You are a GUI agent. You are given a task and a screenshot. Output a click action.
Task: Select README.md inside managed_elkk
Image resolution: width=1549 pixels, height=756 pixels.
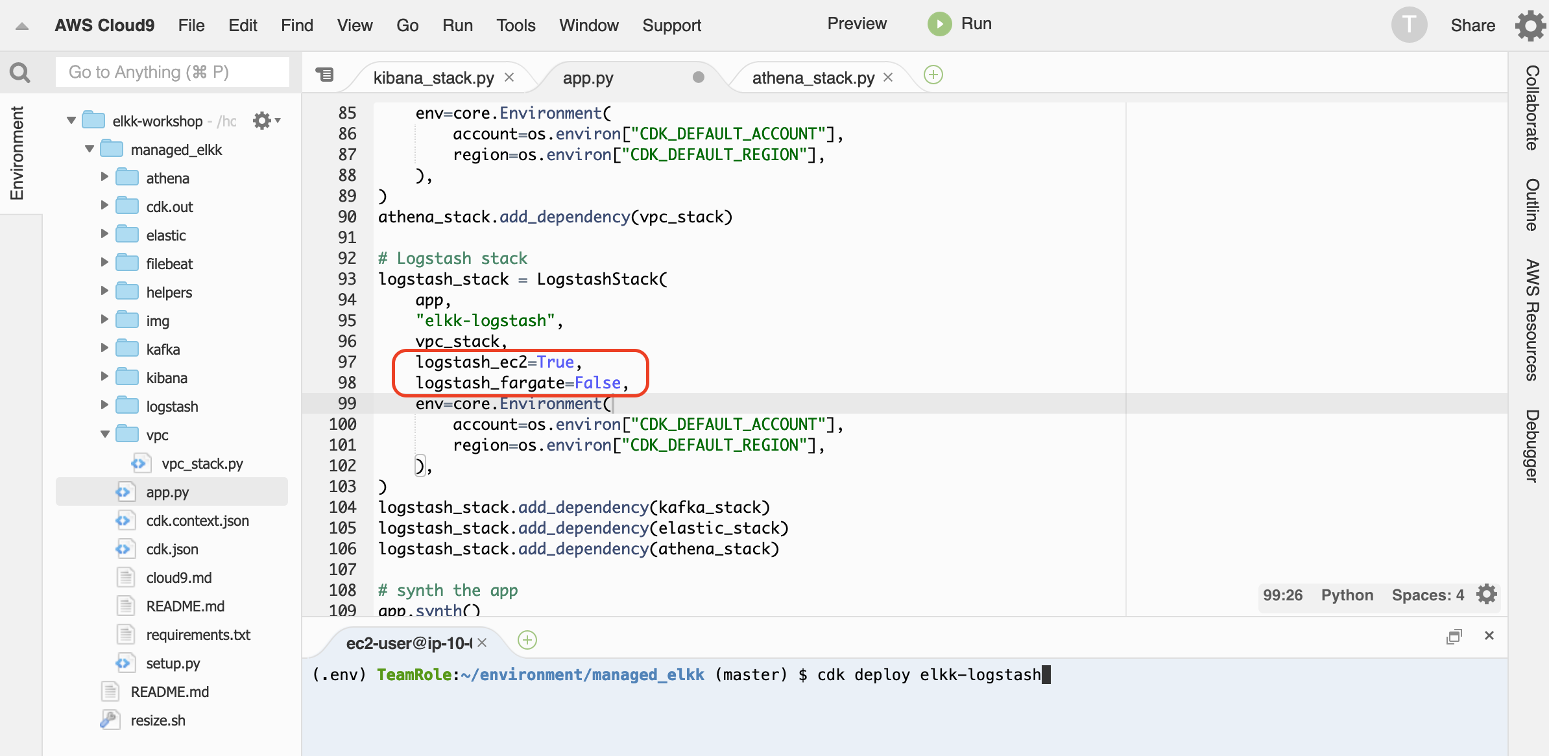coord(185,606)
